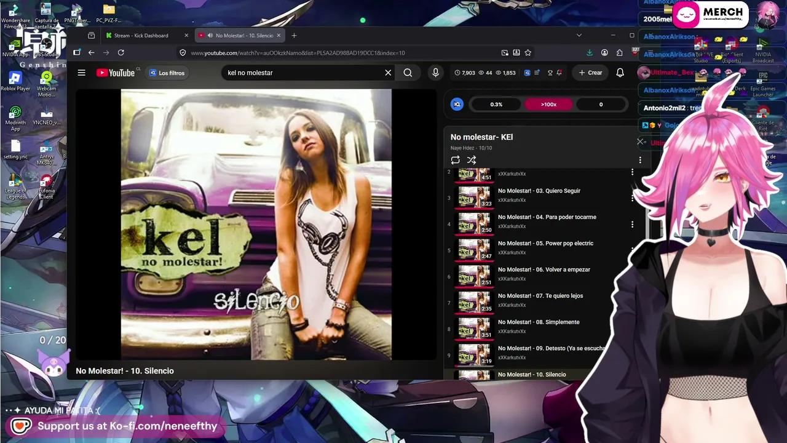Go to the YouTube home logo
Viewport: 787px width, 443px height.
coord(116,73)
